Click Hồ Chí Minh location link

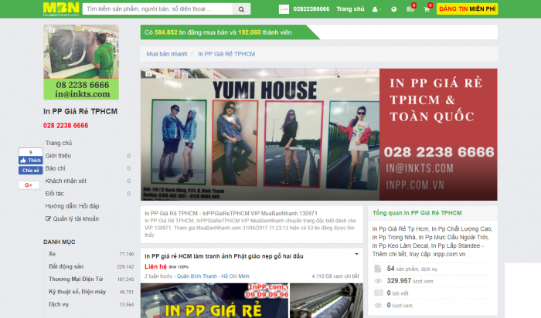point(235,276)
